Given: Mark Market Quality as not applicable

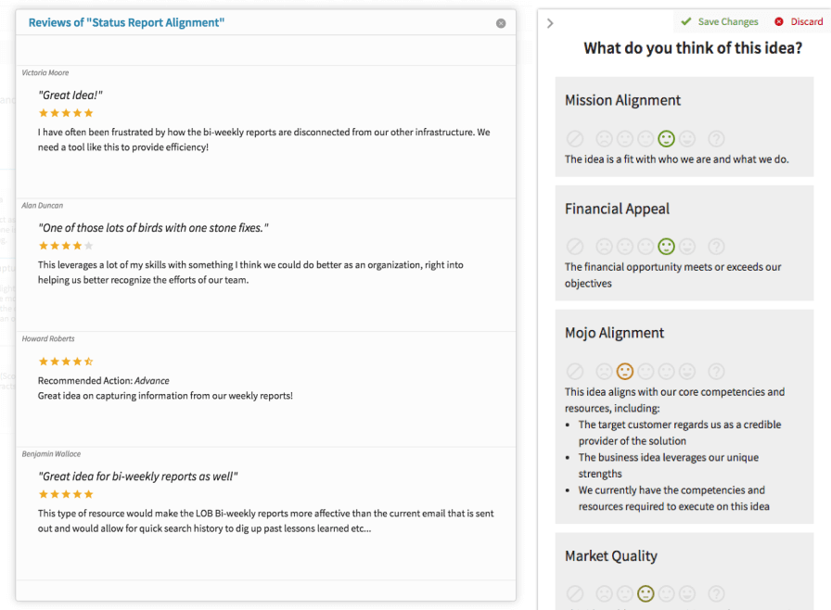Looking at the screenshot, I should (x=575, y=593).
